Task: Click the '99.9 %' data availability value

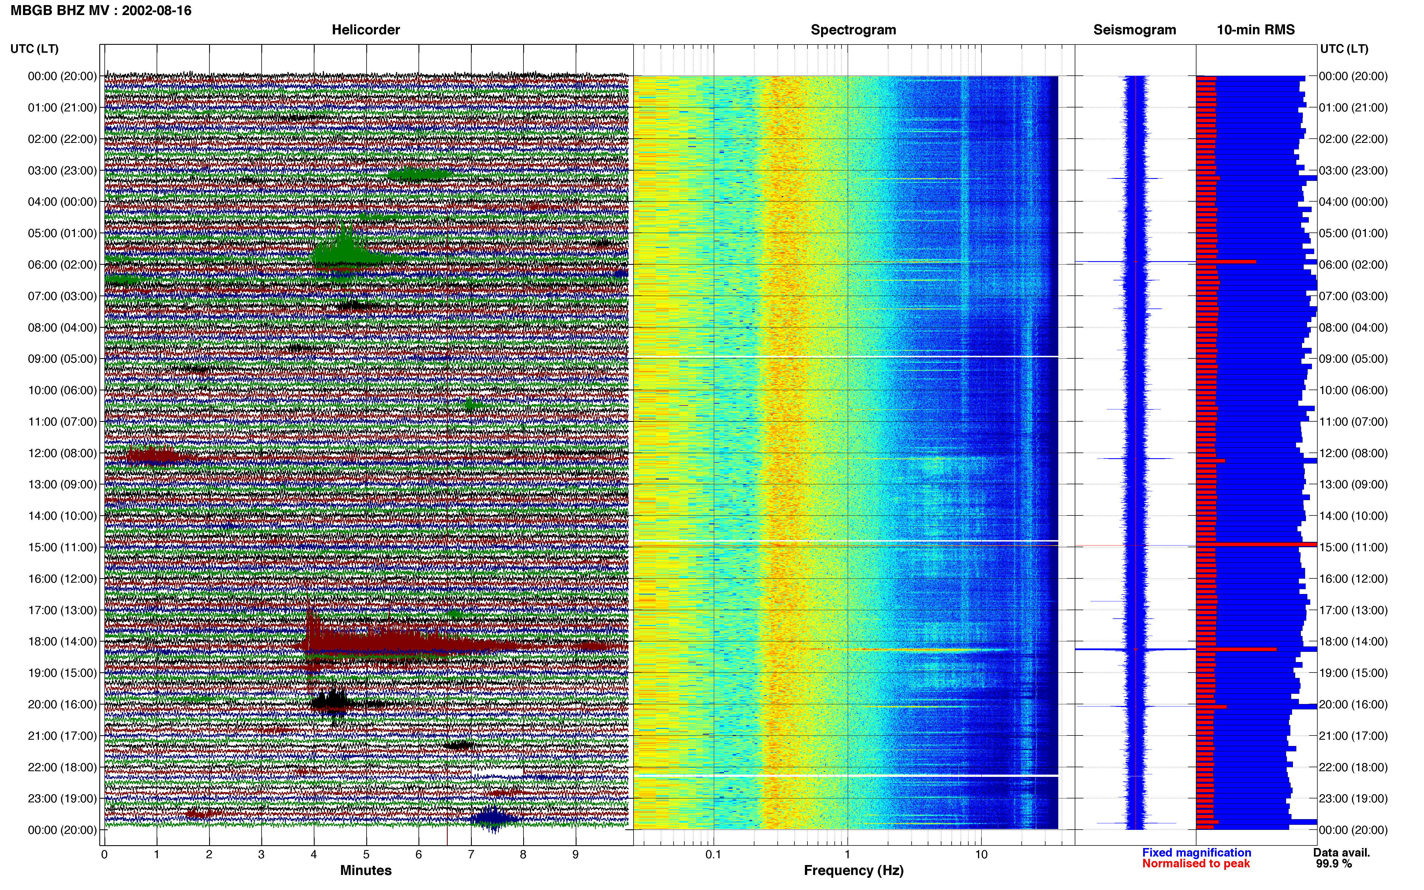Action: pos(1334,864)
